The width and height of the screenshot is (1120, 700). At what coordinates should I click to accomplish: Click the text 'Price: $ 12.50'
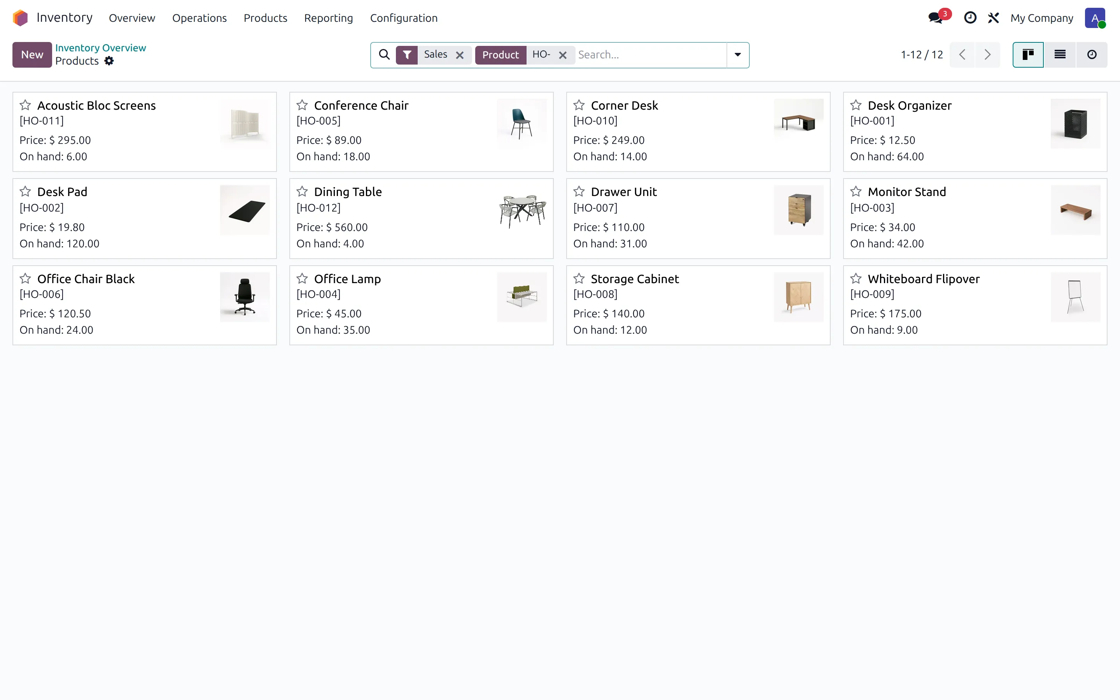click(882, 140)
